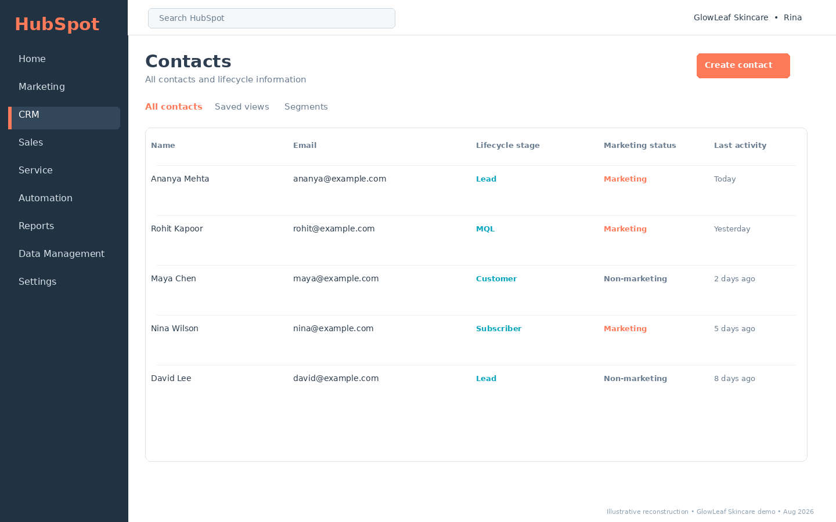Screen dimensions: 836x522
Task: Open the Rina user menu
Action: click(x=792, y=18)
